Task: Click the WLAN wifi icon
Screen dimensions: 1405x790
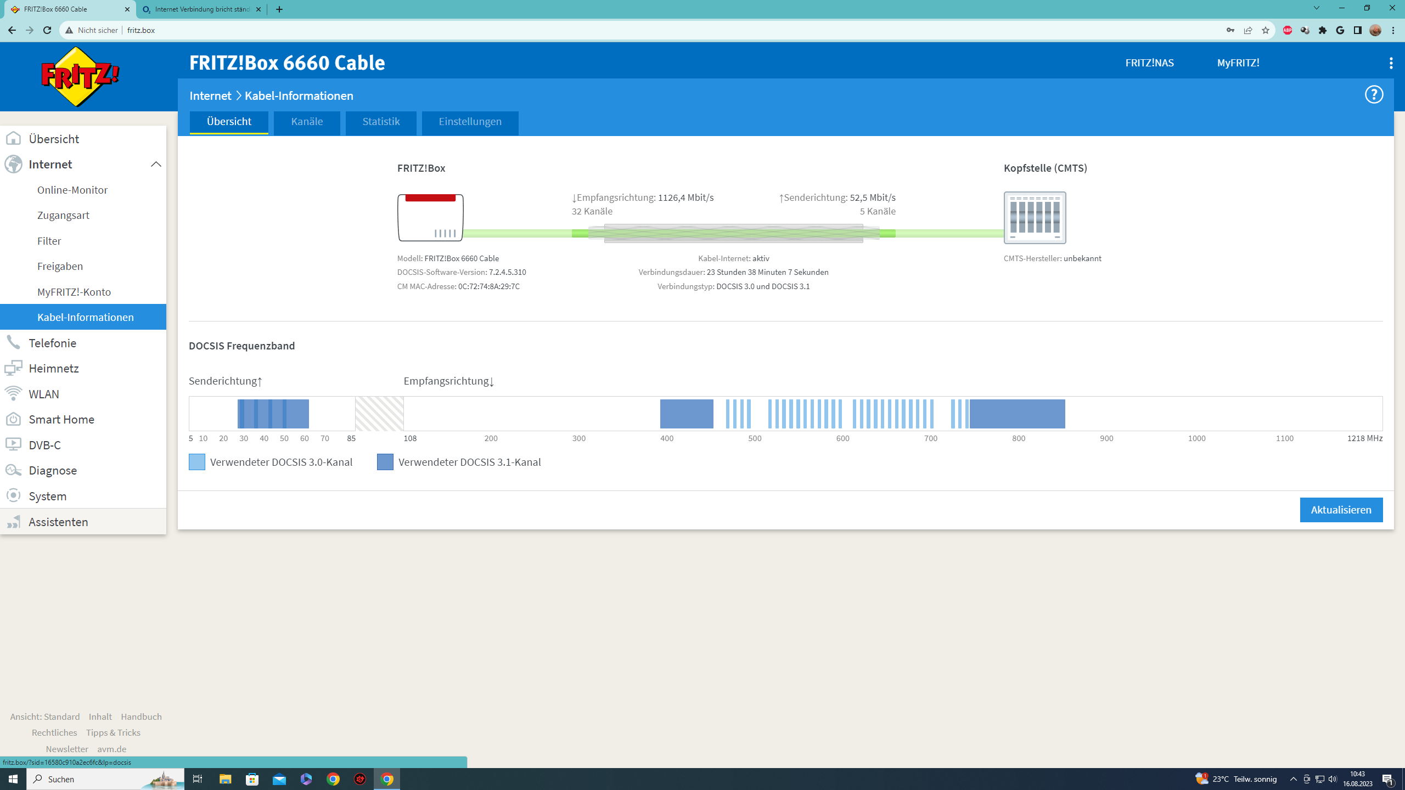Action: [x=13, y=394]
